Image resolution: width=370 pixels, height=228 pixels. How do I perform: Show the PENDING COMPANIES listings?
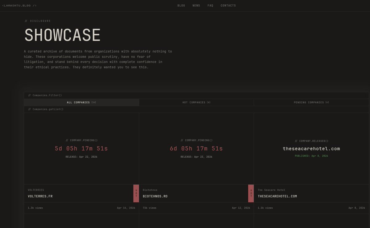[311, 102]
